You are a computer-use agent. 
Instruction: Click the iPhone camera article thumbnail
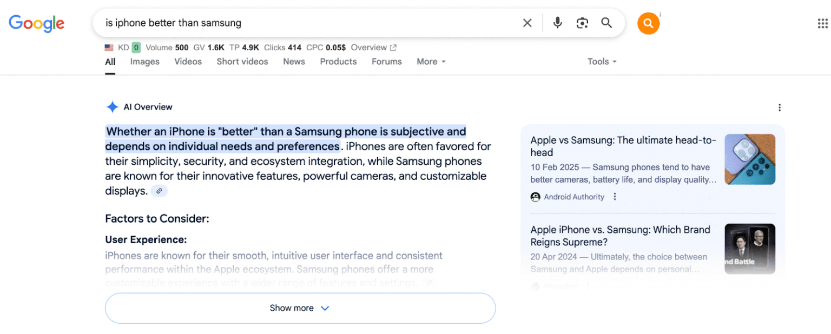(x=750, y=159)
